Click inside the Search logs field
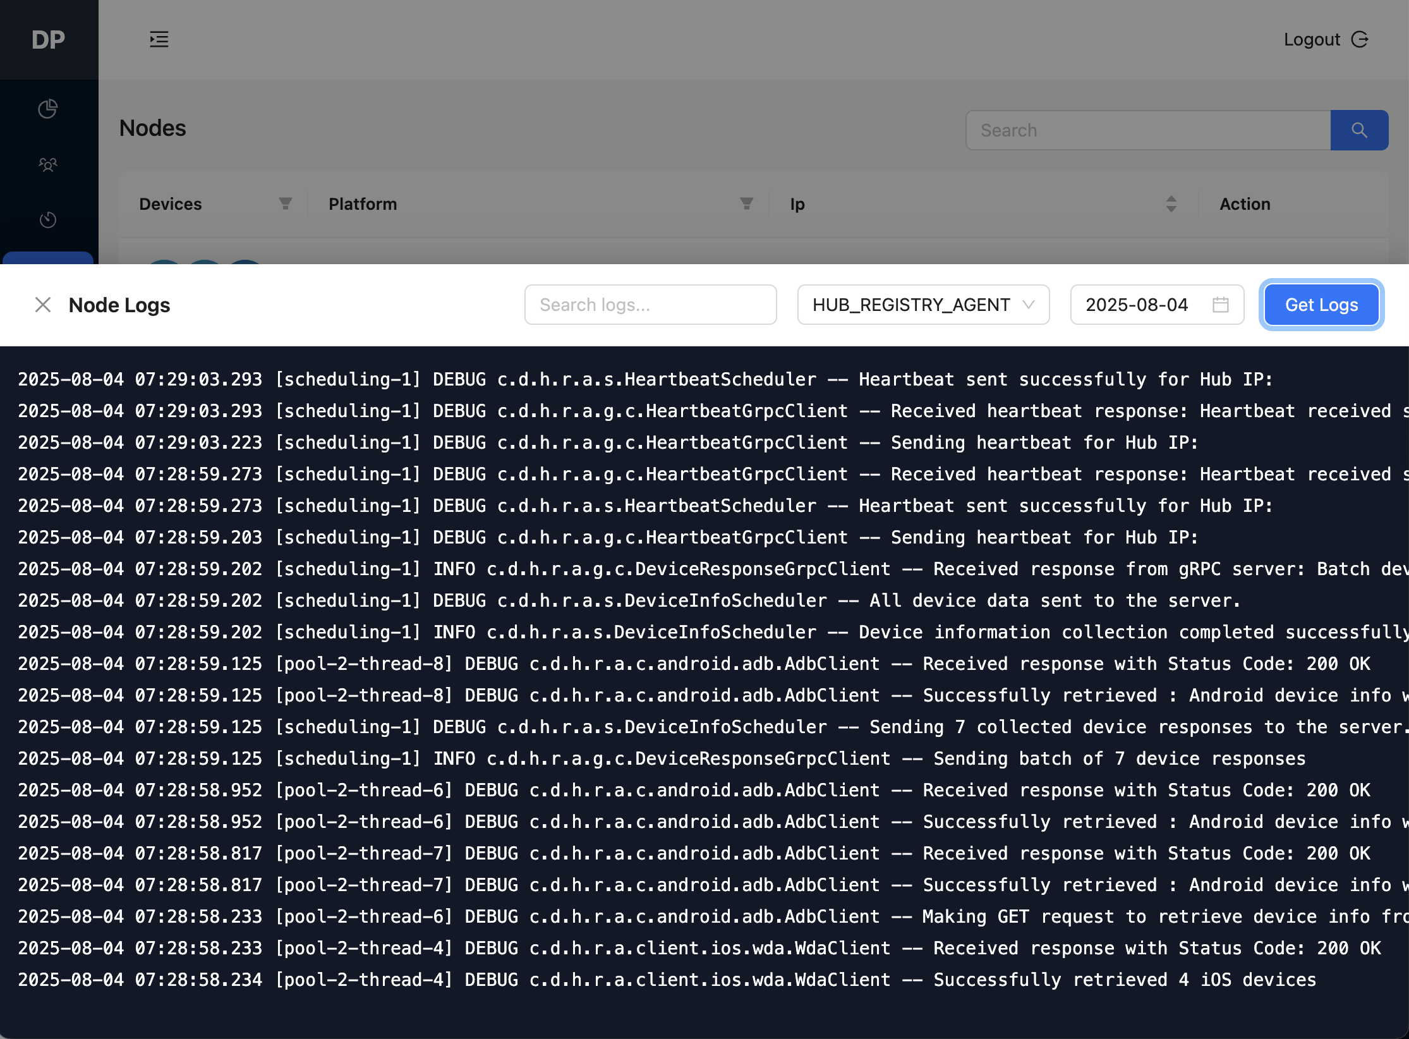 [651, 305]
